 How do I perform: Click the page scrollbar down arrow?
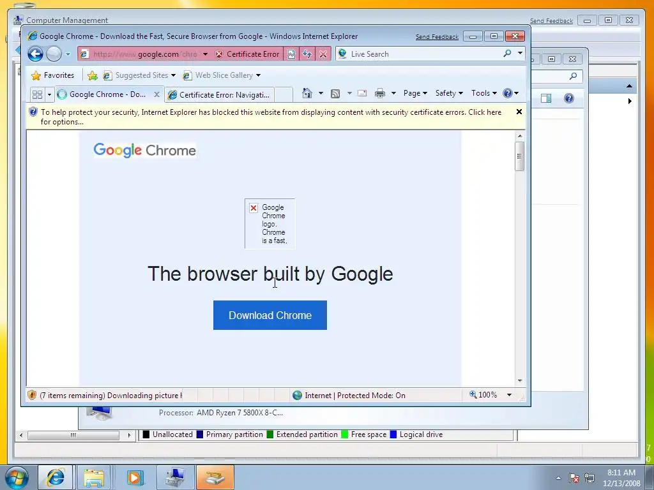520,380
